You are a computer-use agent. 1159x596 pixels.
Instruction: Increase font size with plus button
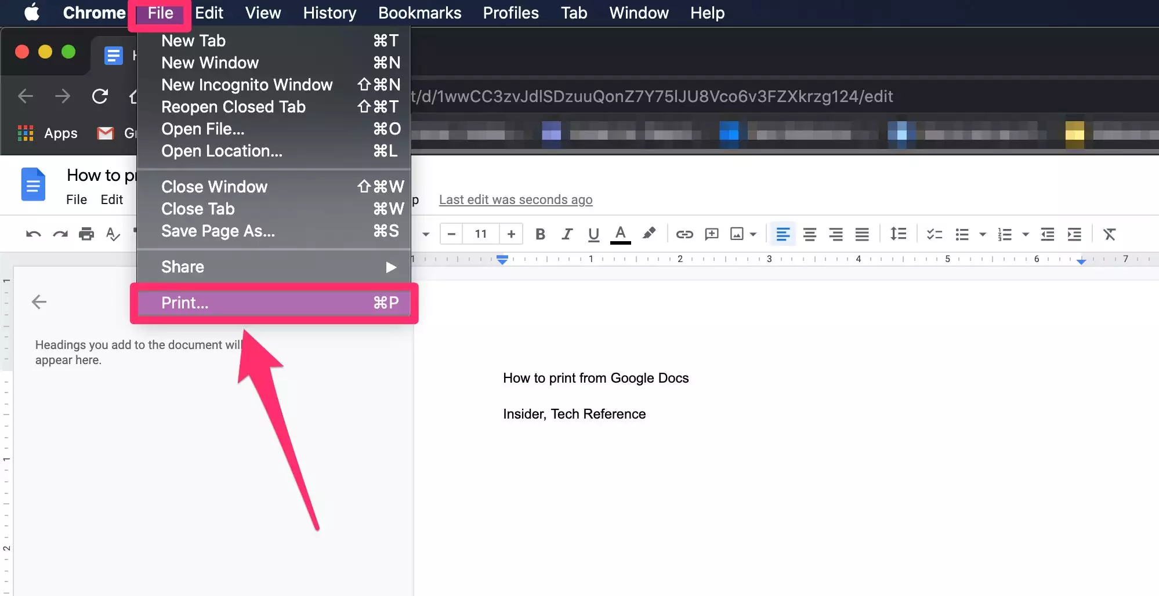511,234
